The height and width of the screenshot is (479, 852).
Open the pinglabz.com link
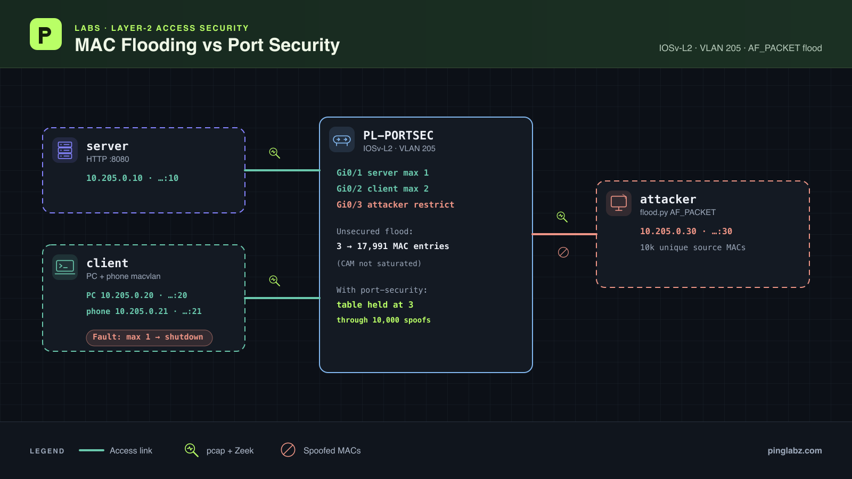point(794,450)
